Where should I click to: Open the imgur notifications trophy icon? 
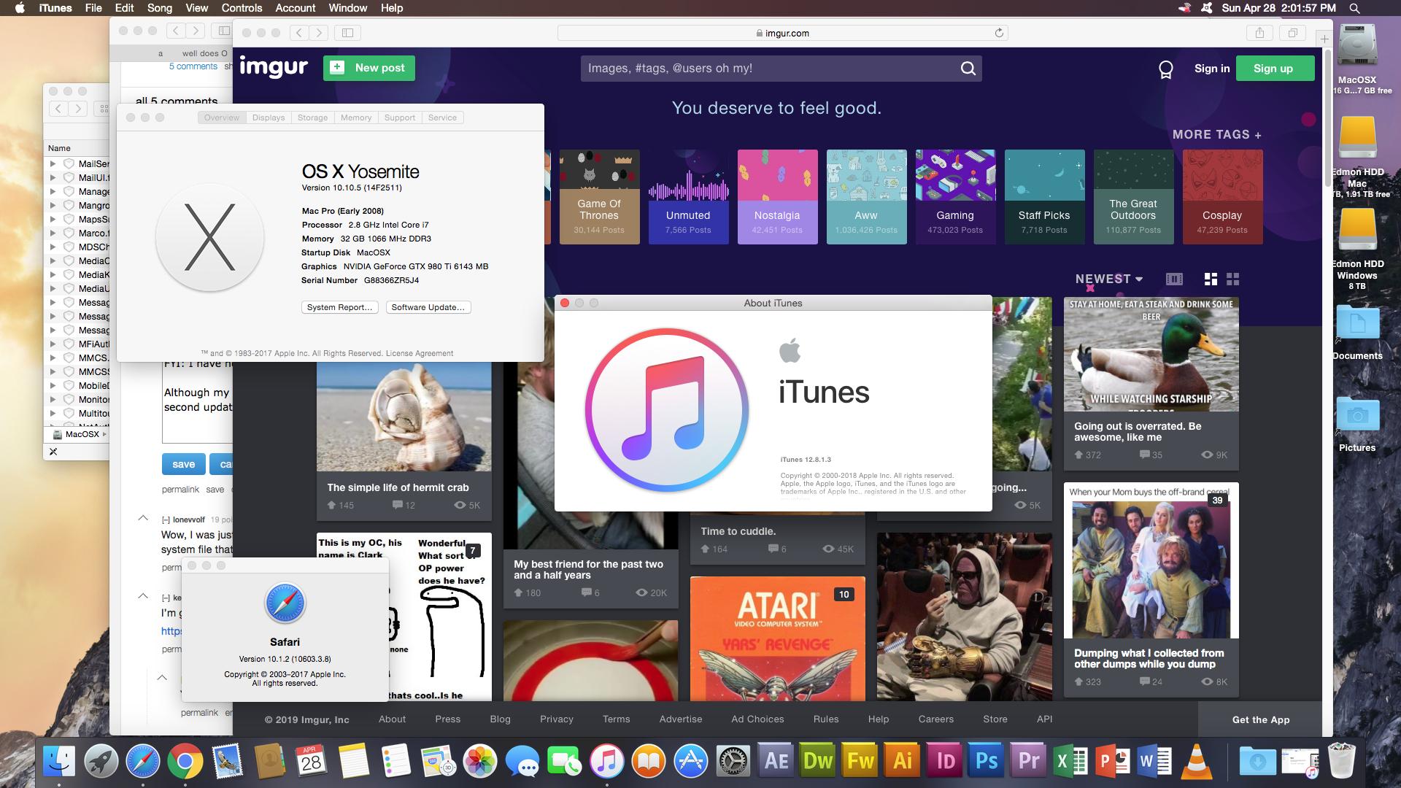click(1165, 69)
